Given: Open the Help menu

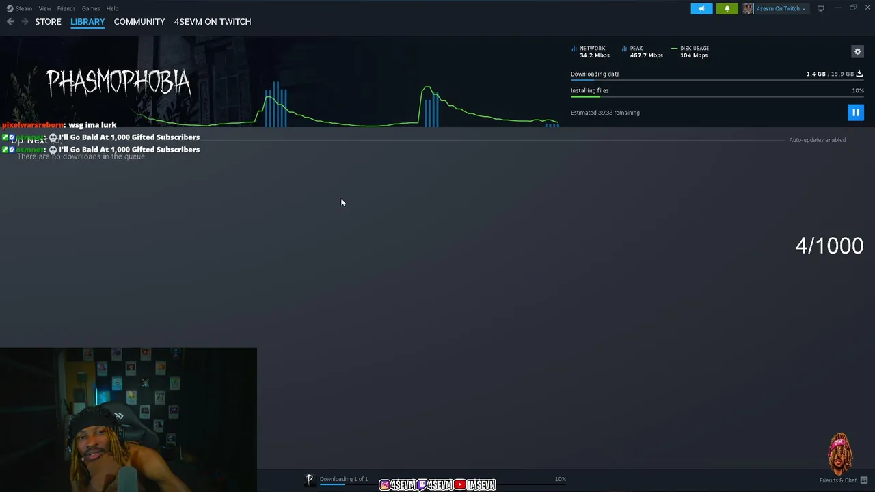Looking at the screenshot, I should click(112, 8).
